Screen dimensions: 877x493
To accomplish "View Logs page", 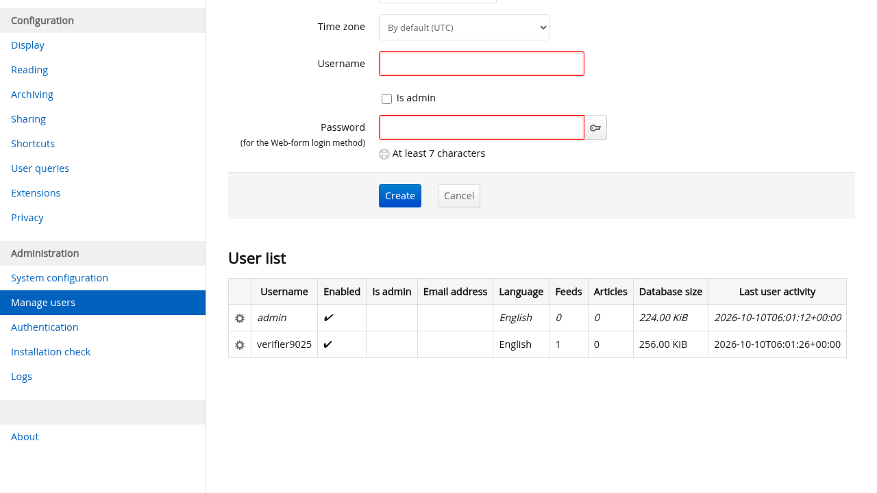I will pos(21,377).
